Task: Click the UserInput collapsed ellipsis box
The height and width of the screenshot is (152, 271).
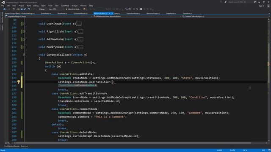Action: pyautogui.click(x=79, y=24)
